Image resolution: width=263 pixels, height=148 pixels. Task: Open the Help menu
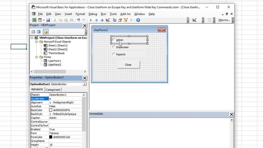coord(152,14)
